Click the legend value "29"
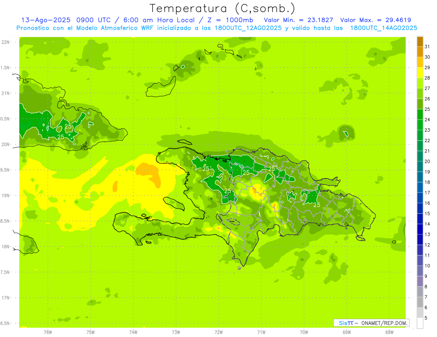Viewport: 437px width, 337px height. [428, 68]
